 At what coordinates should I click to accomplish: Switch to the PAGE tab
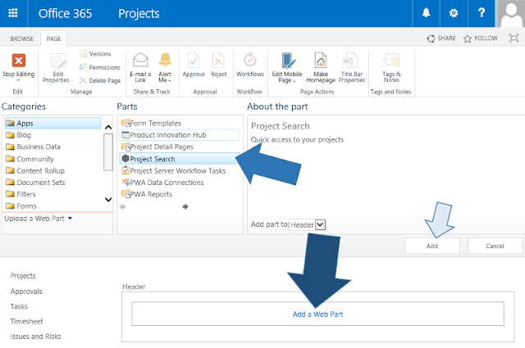tap(53, 38)
